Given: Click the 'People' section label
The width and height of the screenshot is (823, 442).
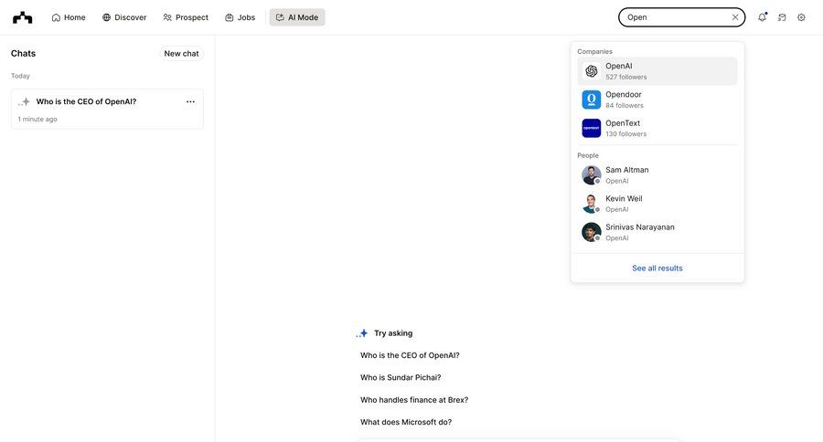Looking at the screenshot, I should pos(588,156).
